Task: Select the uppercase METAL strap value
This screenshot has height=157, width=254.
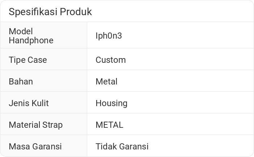Action: [109, 125]
